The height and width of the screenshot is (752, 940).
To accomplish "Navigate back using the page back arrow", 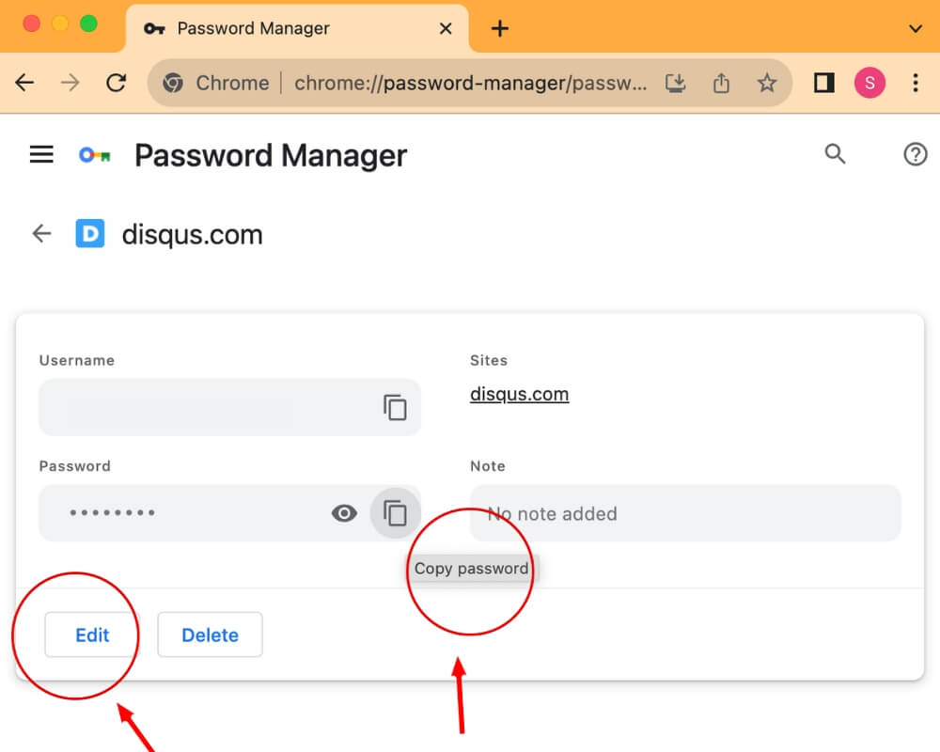I will click(x=41, y=233).
